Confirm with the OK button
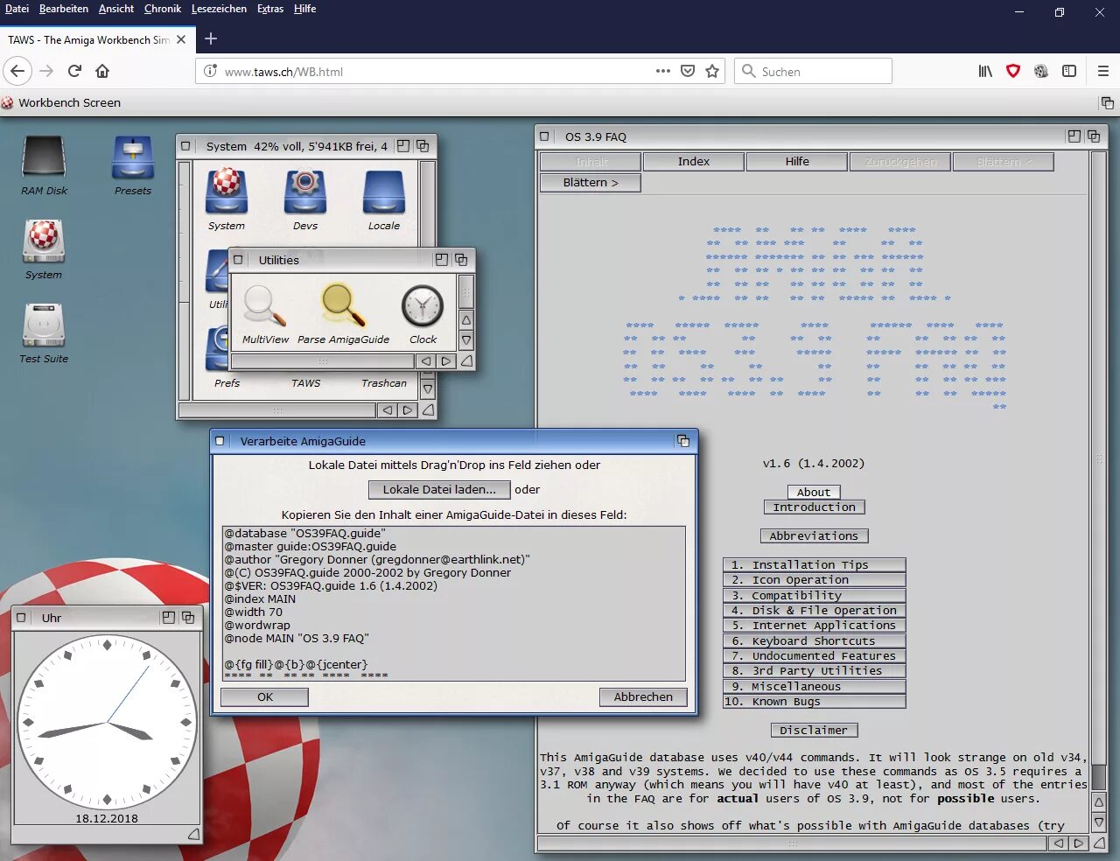Viewport: 1120px width, 861px height. pyautogui.click(x=264, y=697)
